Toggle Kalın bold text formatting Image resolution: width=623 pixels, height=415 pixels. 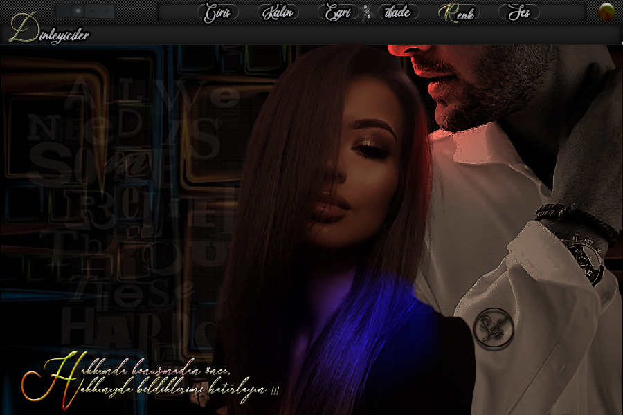(278, 12)
